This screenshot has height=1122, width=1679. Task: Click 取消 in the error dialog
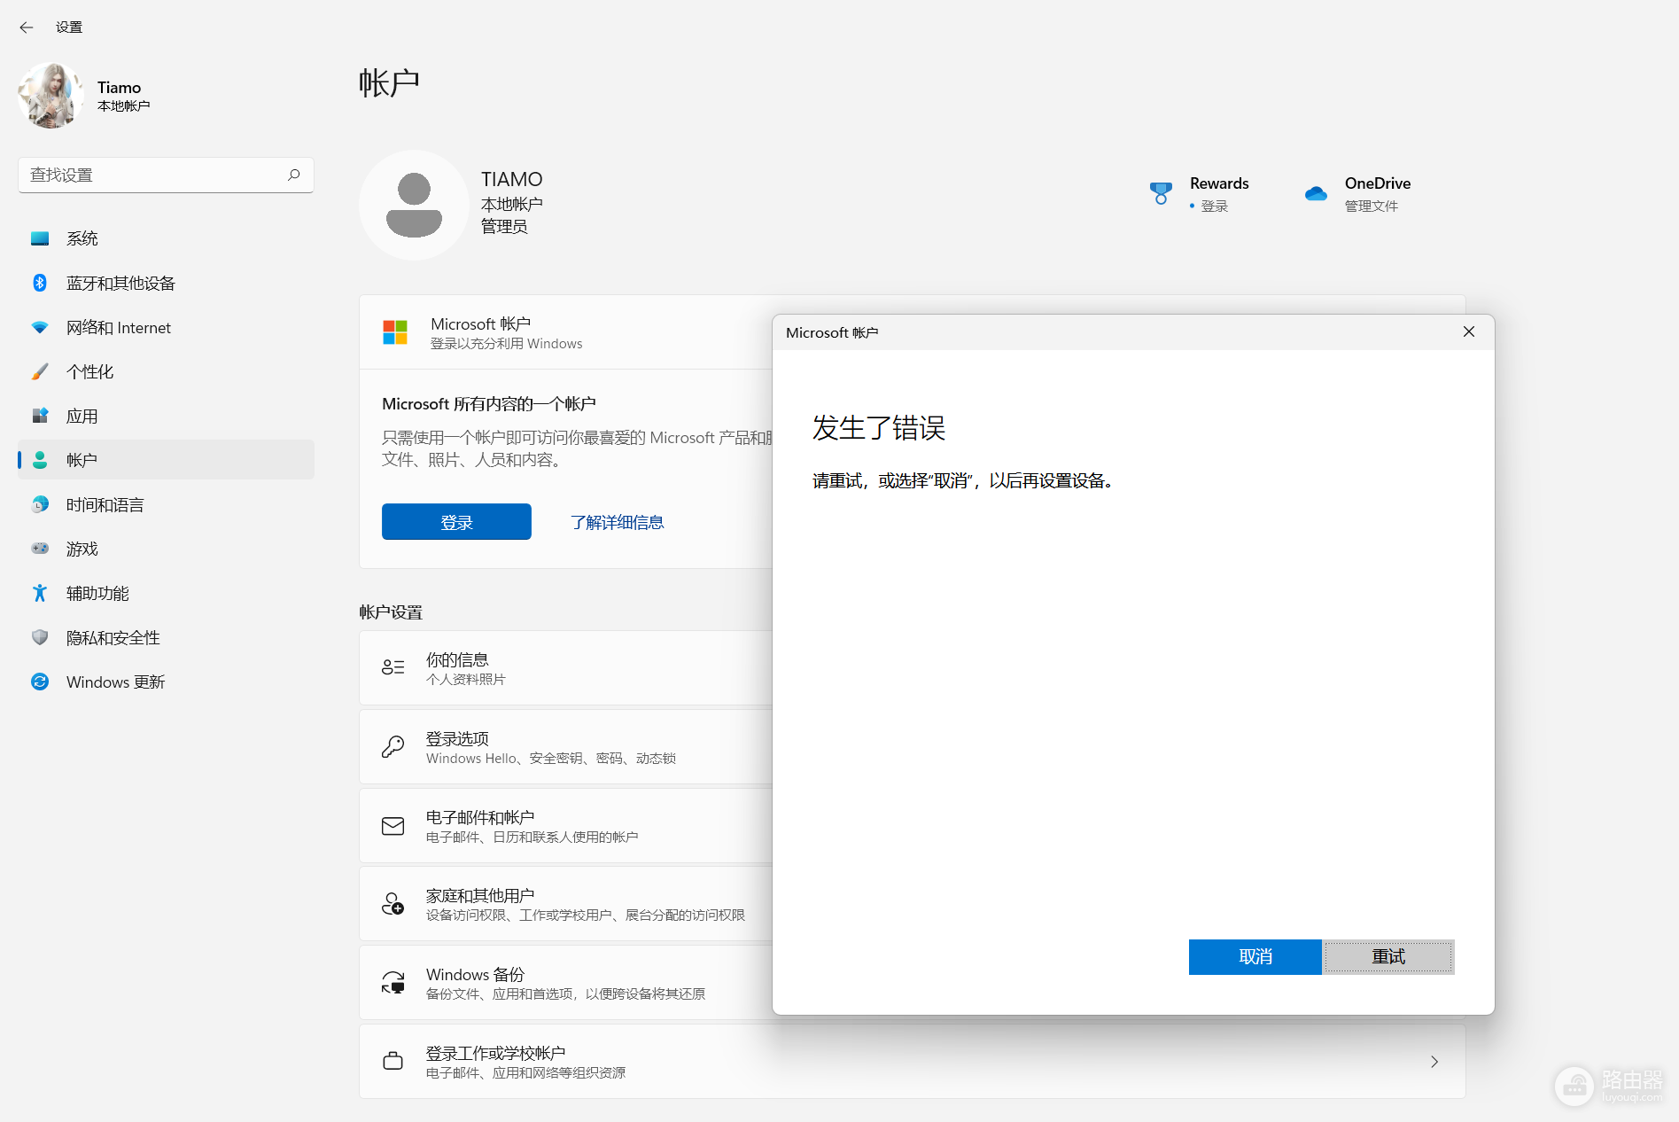coord(1255,957)
